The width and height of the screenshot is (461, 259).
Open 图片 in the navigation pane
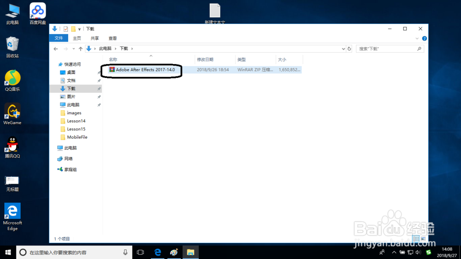click(x=71, y=97)
